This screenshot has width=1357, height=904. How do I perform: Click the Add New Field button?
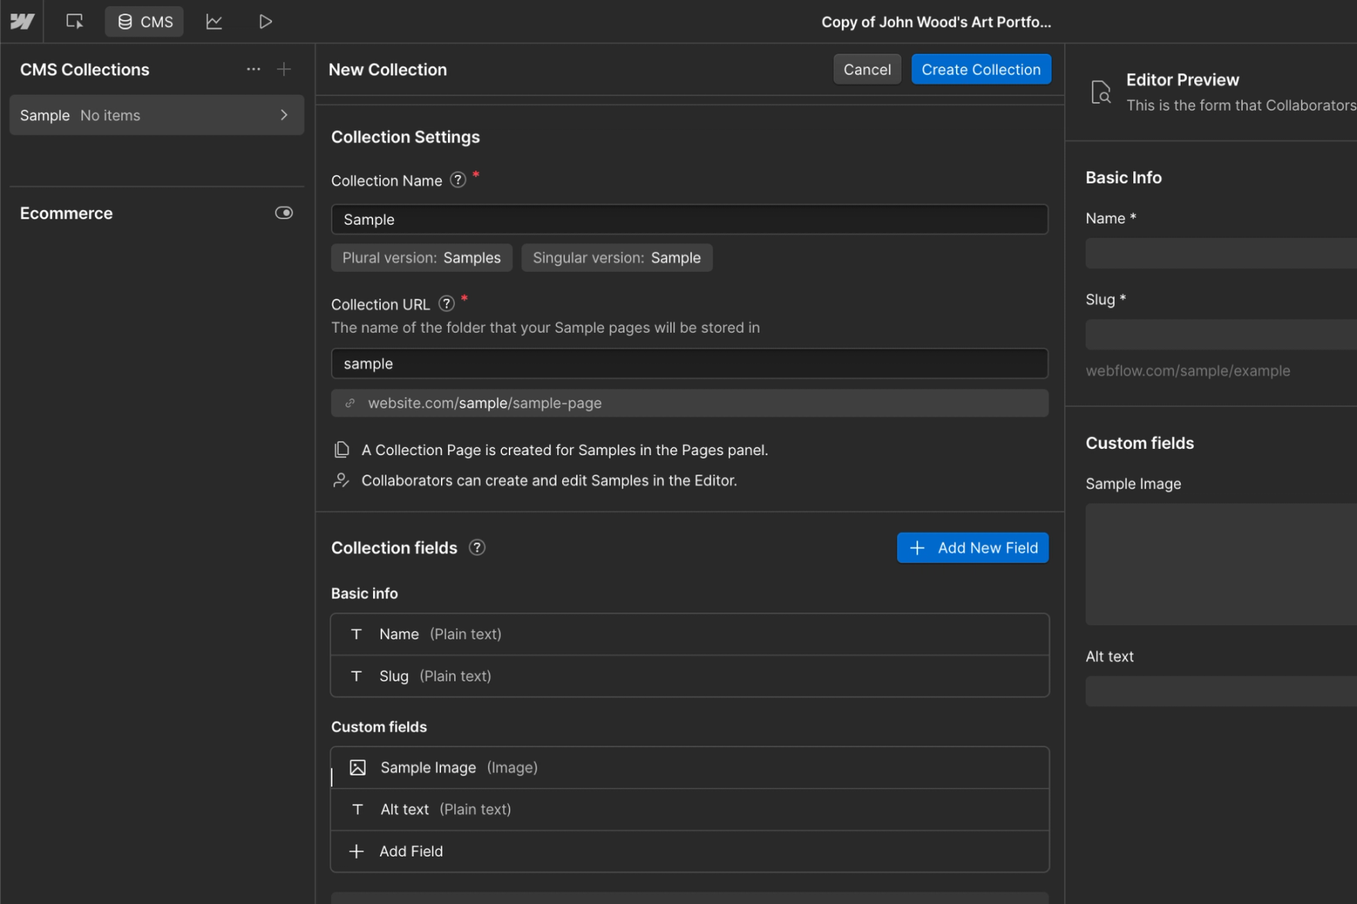pos(972,548)
